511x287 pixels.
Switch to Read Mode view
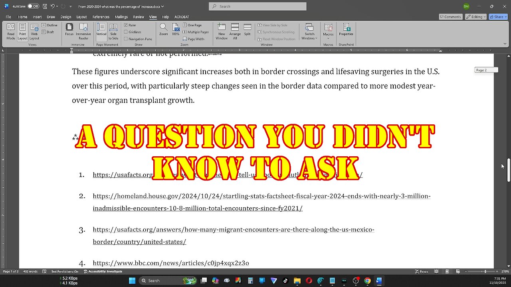pyautogui.click(x=11, y=31)
